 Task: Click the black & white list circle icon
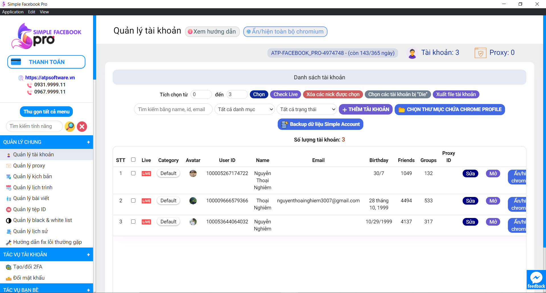(x=9, y=221)
